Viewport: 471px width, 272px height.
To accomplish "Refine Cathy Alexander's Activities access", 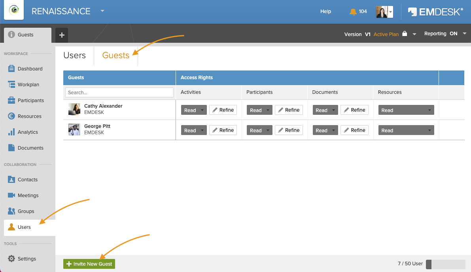I will (x=223, y=110).
